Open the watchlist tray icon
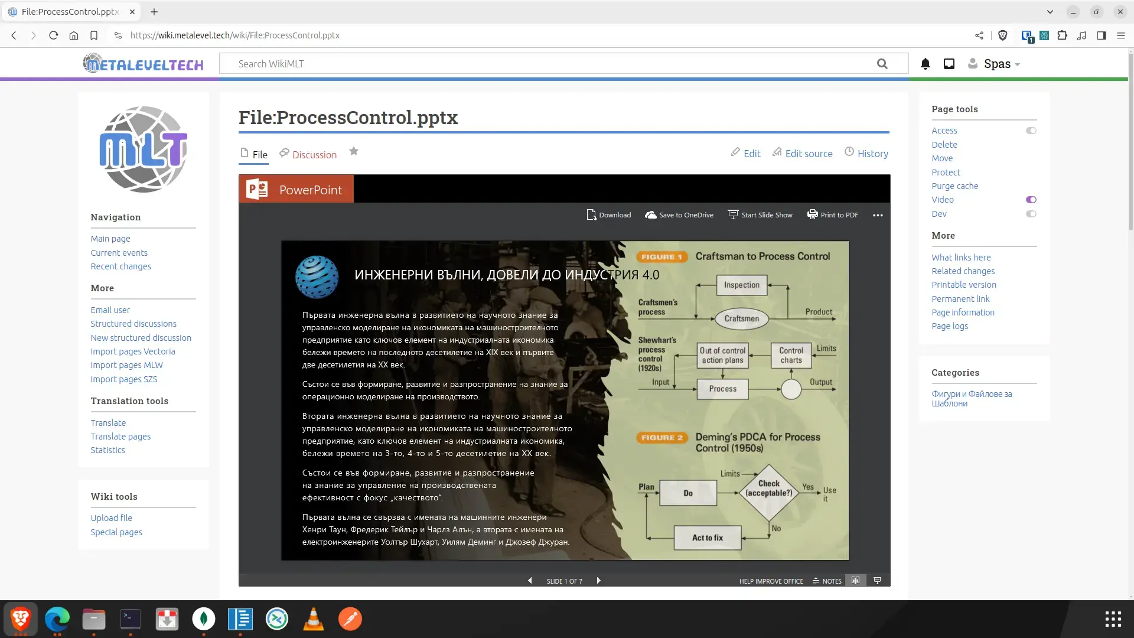1134x638 pixels. pyautogui.click(x=949, y=64)
